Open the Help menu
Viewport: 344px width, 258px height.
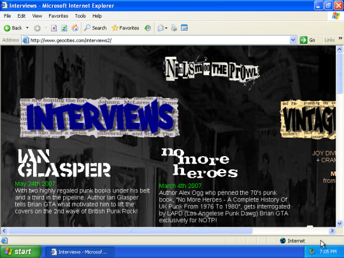[97, 16]
